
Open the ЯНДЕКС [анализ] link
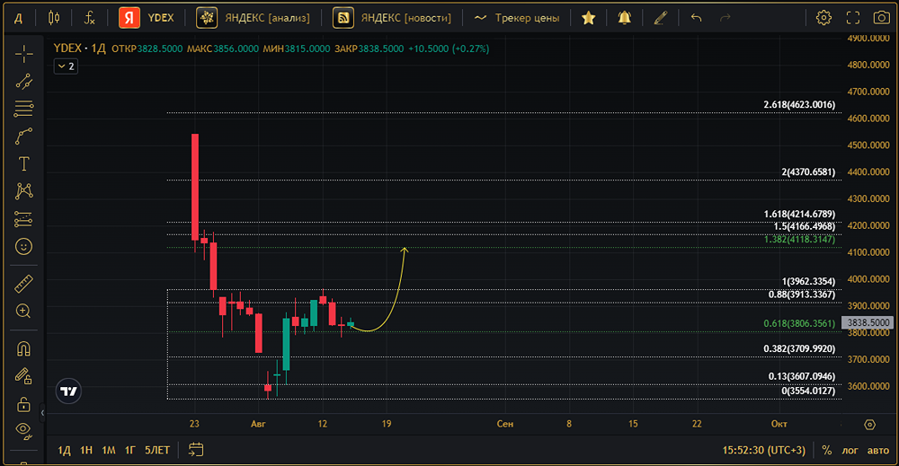(253, 18)
